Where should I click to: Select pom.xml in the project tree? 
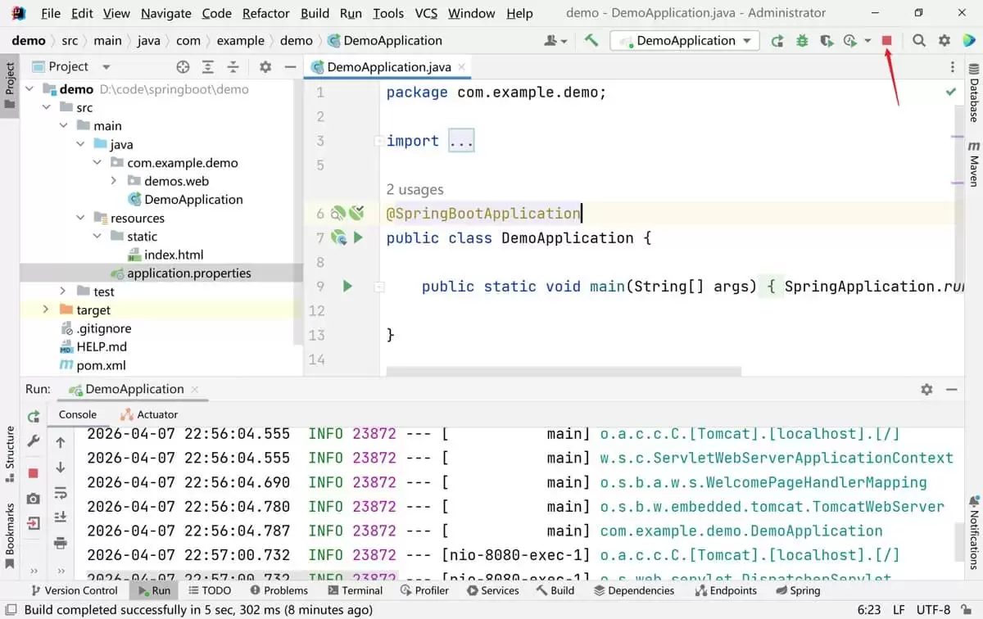pos(93,365)
